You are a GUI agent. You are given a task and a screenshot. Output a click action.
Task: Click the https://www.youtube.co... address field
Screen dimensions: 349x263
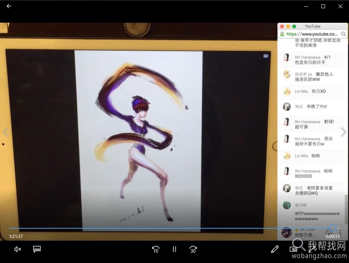click(312, 34)
